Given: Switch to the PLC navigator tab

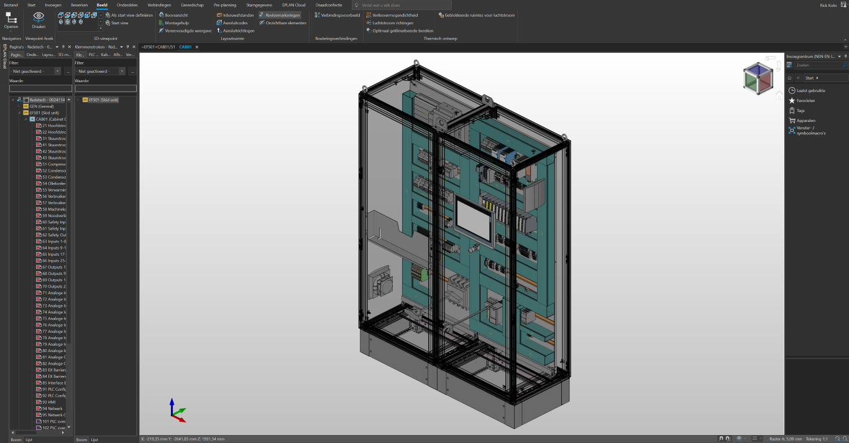Looking at the screenshot, I should point(93,55).
